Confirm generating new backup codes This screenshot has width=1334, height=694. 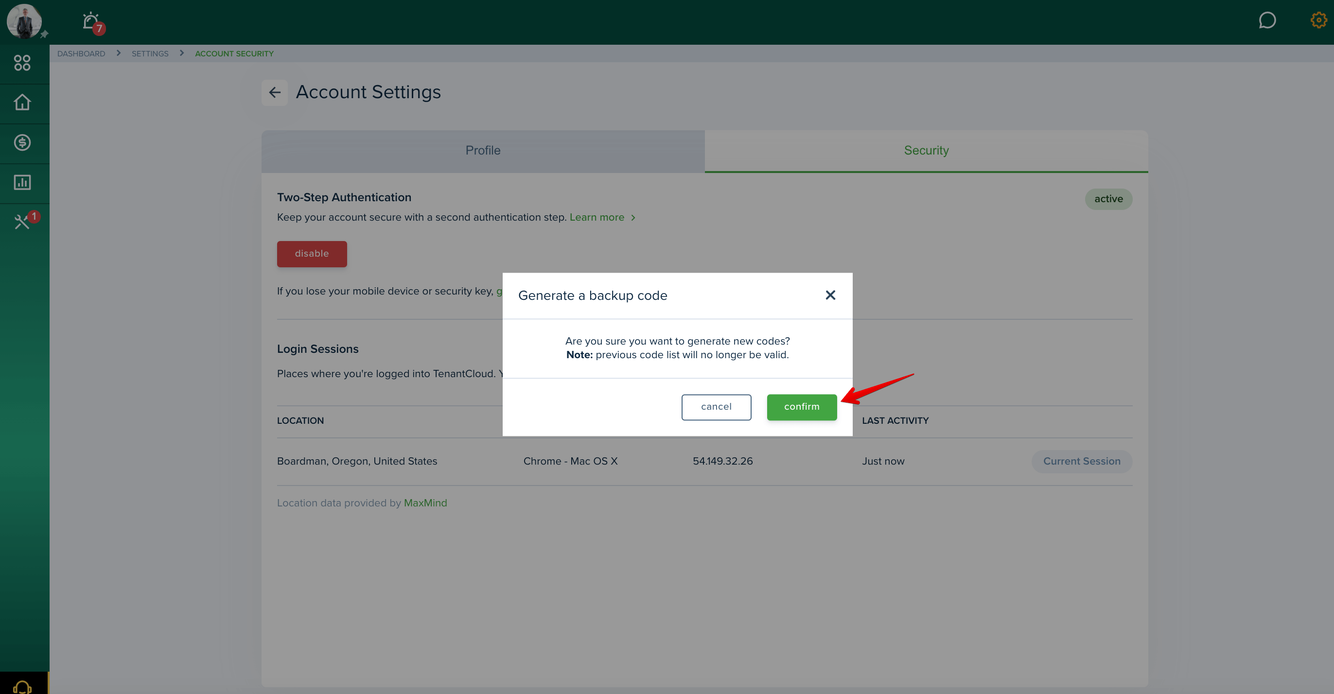(802, 407)
